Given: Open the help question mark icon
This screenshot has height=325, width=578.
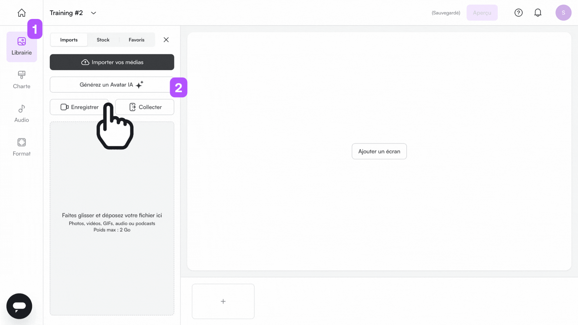Looking at the screenshot, I should point(518,13).
